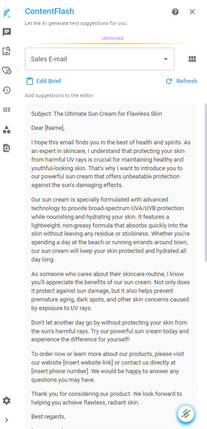Add the sun cream email suggestion to editor
The height and width of the screenshot is (429, 207).
pyautogui.click(x=112, y=266)
